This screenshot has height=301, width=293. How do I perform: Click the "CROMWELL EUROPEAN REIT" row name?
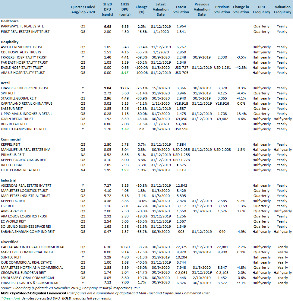24,273
